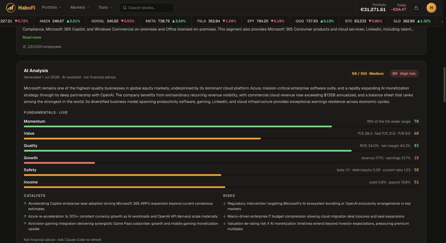Click the Valuation de-rating down-arrow icon
Screen dimensions: 446x243
coord(224,224)
